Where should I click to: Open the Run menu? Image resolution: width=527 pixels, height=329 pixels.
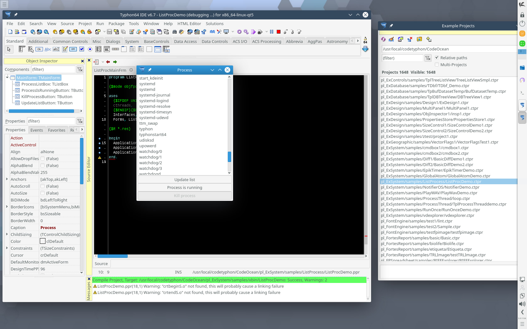pyautogui.click(x=100, y=23)
